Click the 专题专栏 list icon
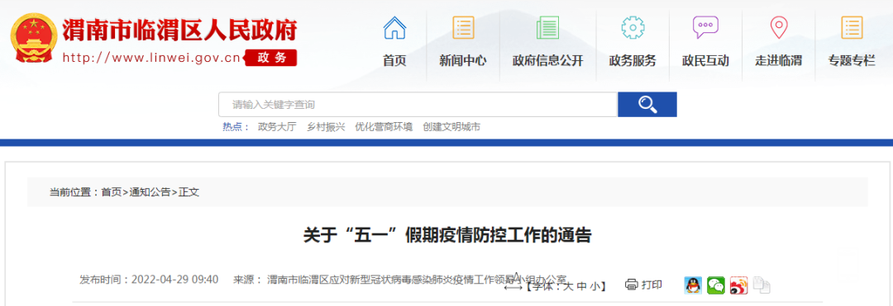The height and width of the screenshot is (306, 893). coord(852,28)
